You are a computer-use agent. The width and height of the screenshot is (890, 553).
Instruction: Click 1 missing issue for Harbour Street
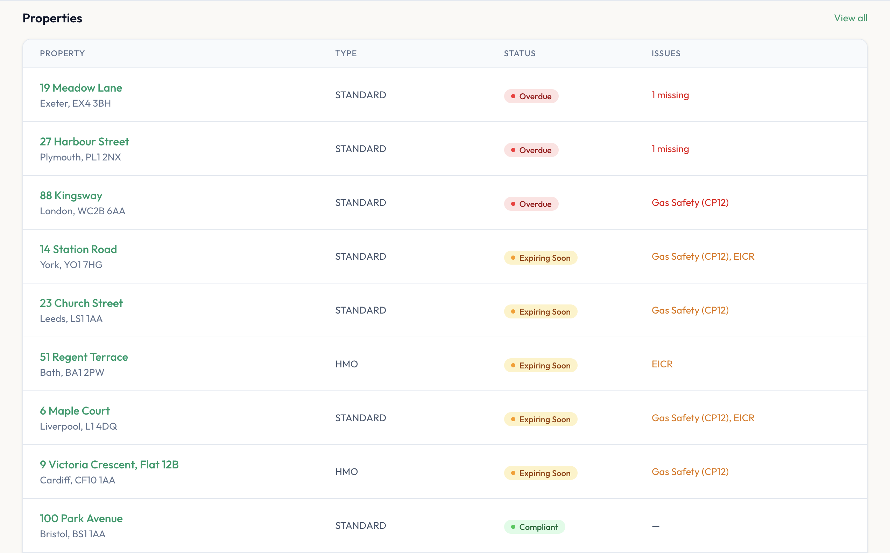pyautogui.click(x=670, y=149)
